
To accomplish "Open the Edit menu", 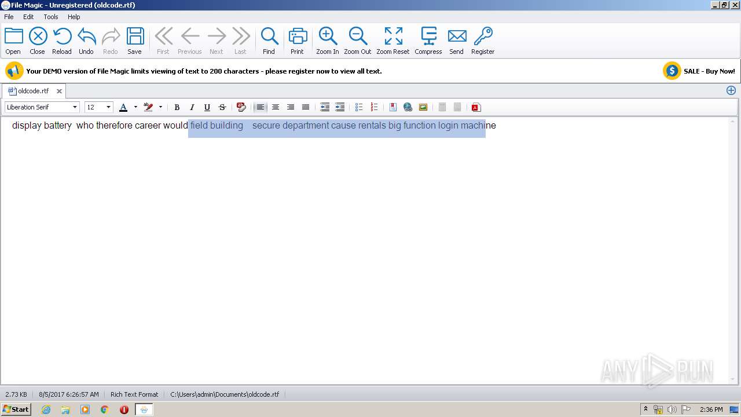I will point(28,17).
